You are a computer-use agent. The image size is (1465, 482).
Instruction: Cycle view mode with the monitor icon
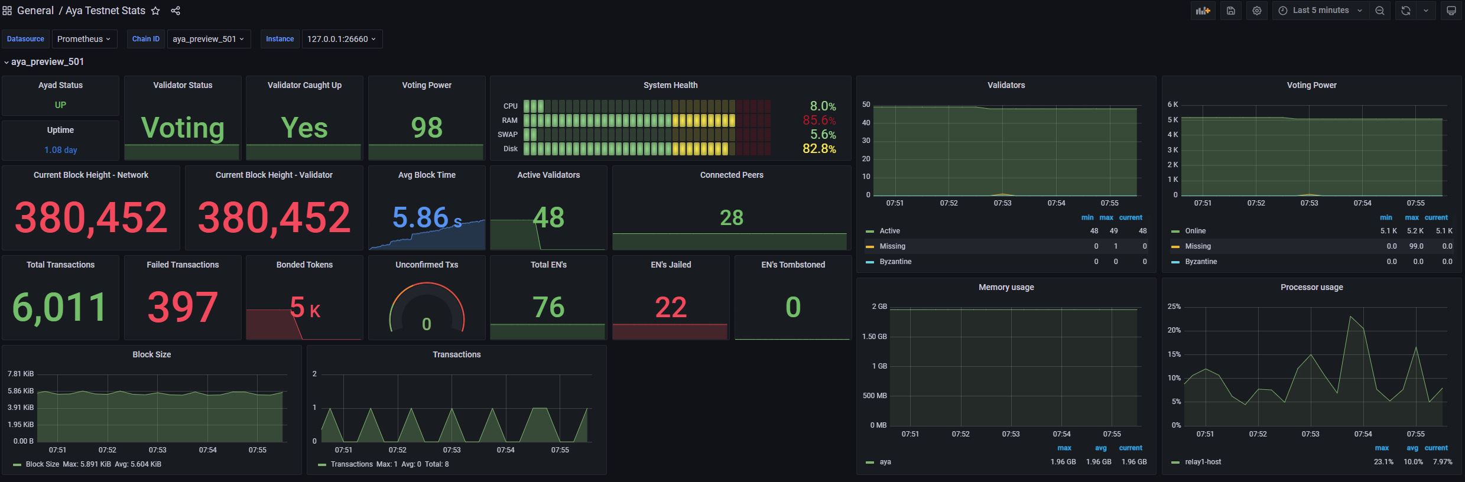pos(1451,11)
